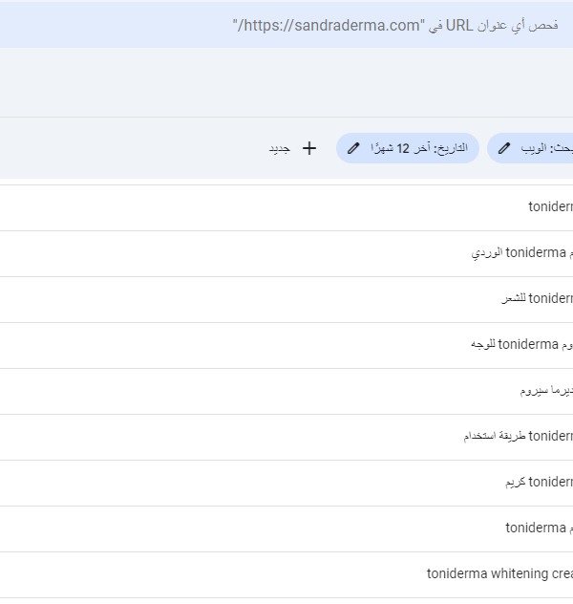This screenshot has width=573, height=604.
Task: Select query row 'toniderma للشعر'
Action: coord(286,299)
